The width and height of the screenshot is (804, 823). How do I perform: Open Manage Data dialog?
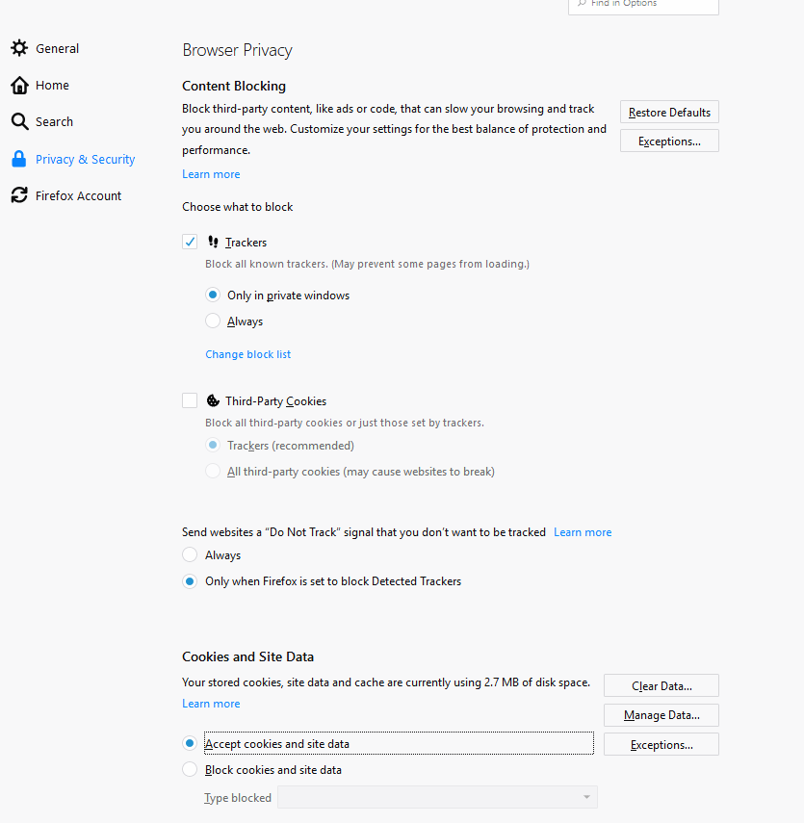[x=661, y=714]
